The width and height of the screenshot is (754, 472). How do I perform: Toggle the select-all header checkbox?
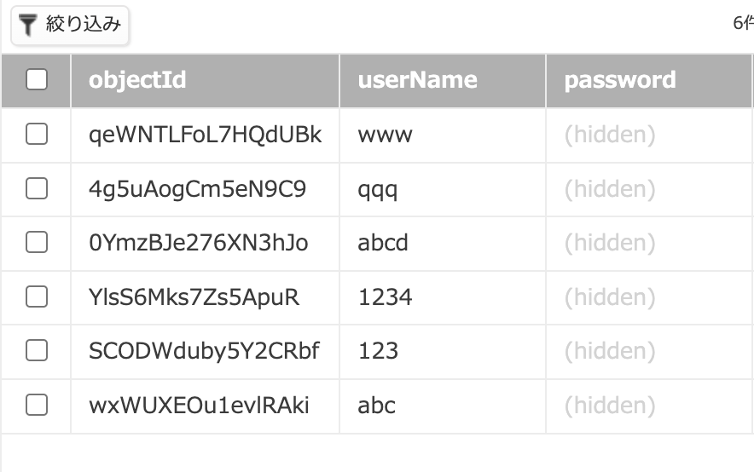click(x=37, y=80)
